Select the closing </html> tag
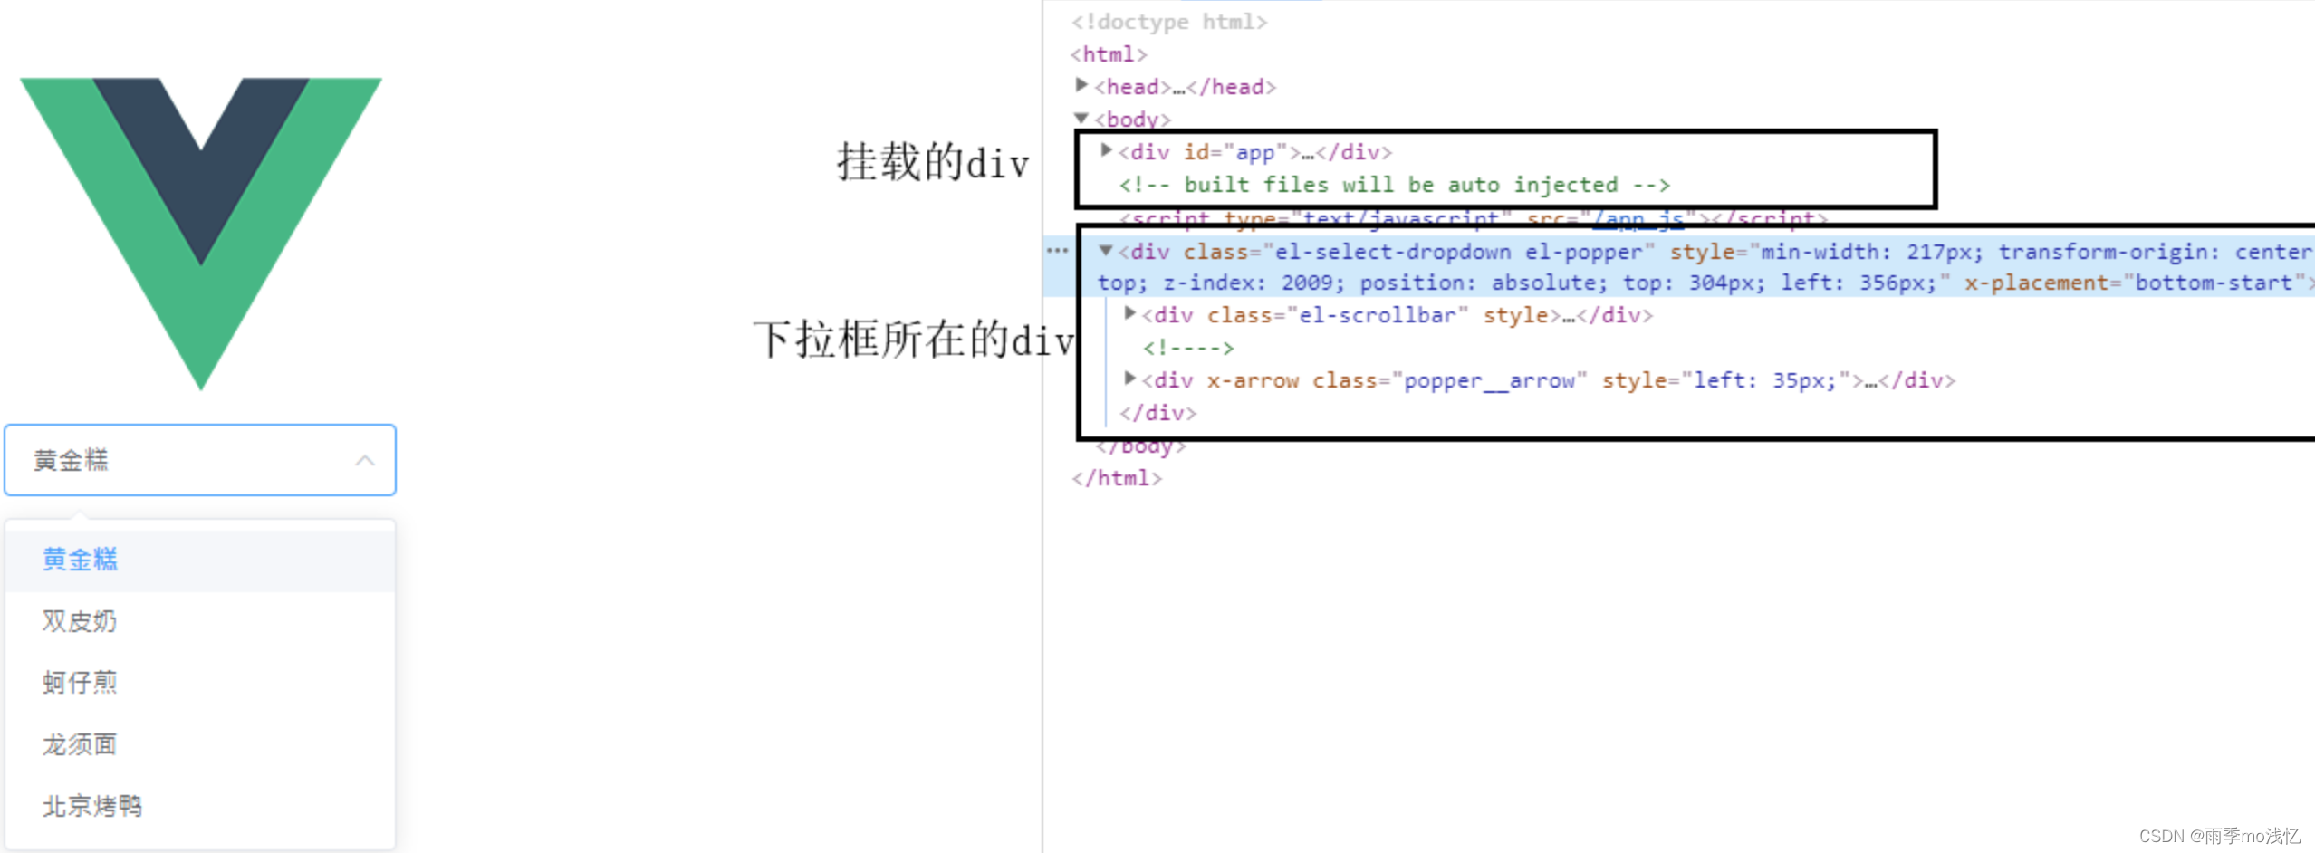 [x=1117, y=478]
